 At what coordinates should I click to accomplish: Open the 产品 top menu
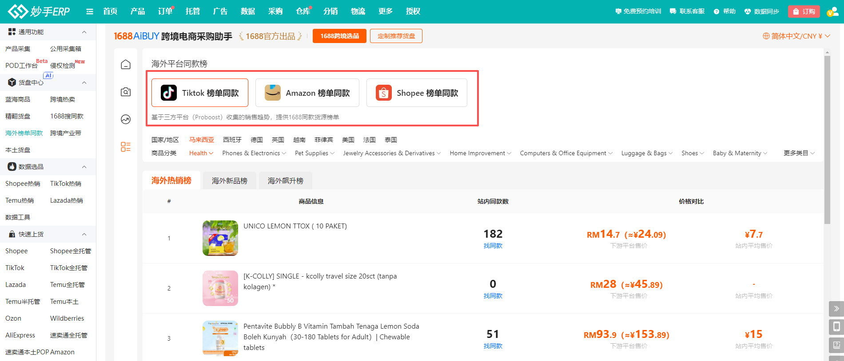tap(138, 12)
